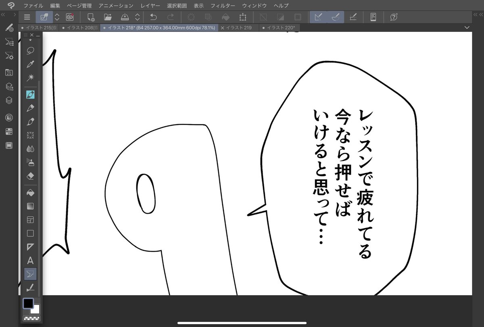Save the file with tray icon
Screen dimensions: 484x327
pyautogui.click(x=125, y=17)
